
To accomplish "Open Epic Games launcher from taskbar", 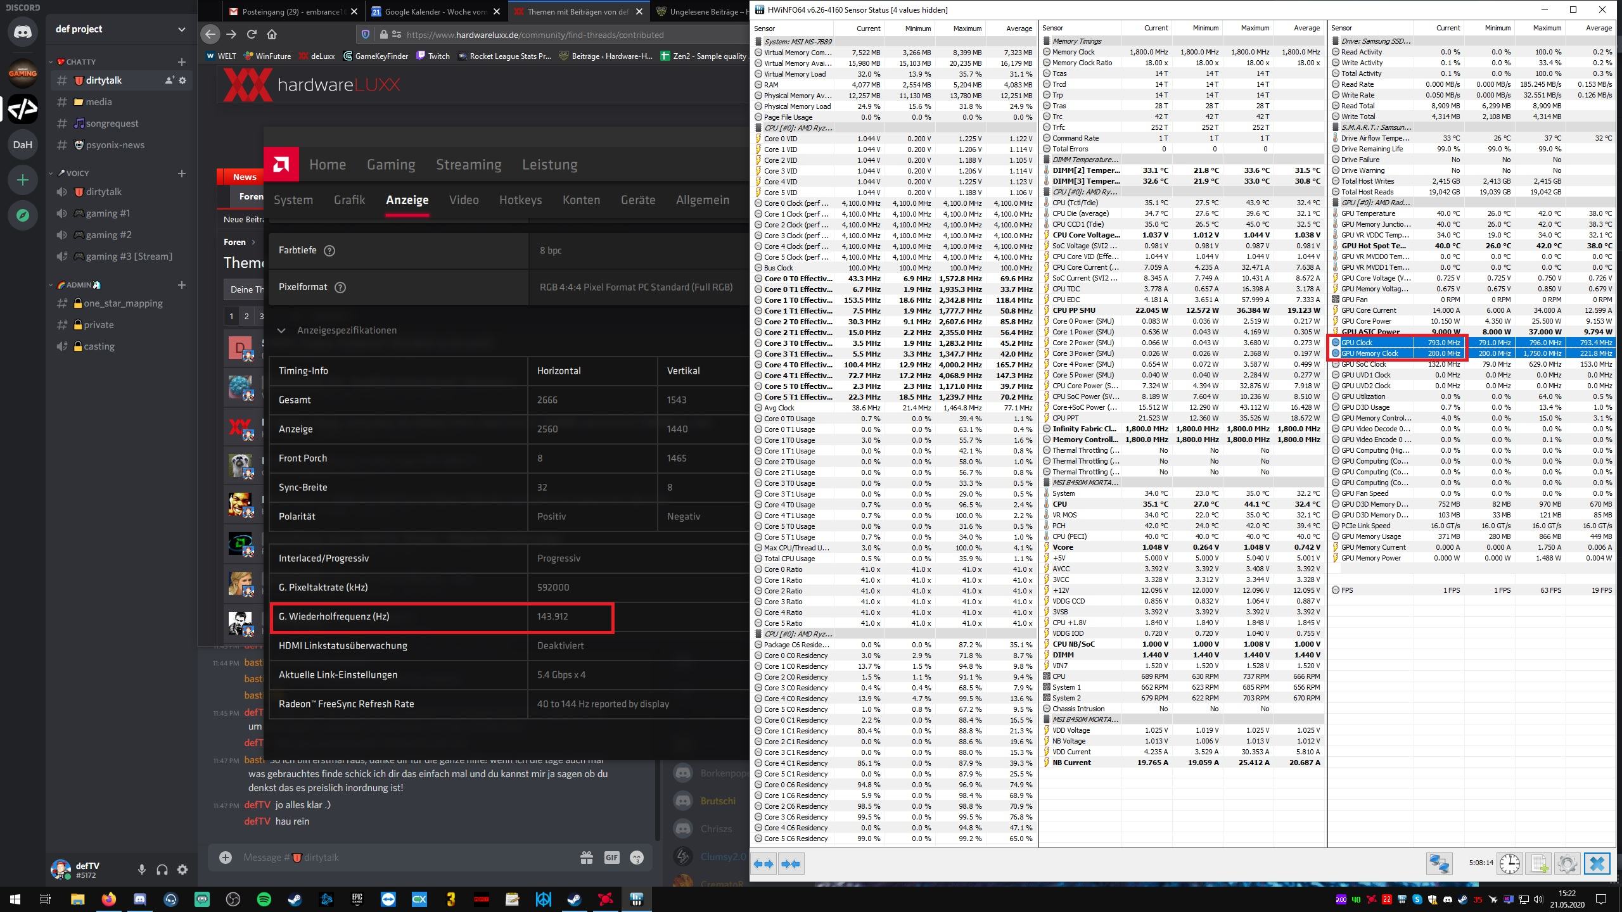I will point(357,899).
